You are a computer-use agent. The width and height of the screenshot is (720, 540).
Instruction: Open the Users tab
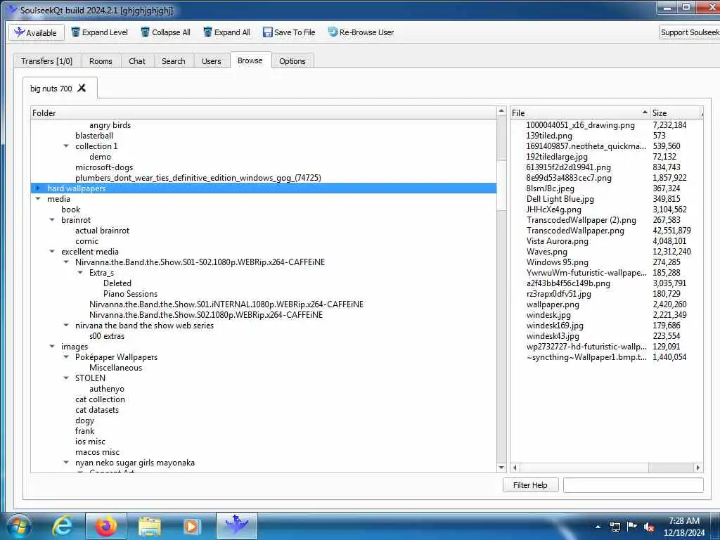click(x=211, y=61)
